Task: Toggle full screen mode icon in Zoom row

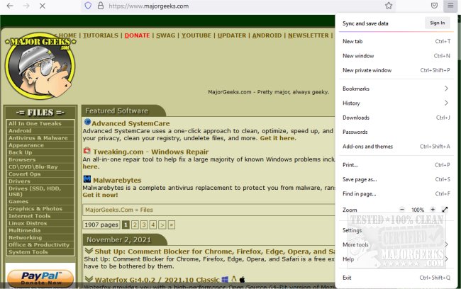Action: click(445, 210)
